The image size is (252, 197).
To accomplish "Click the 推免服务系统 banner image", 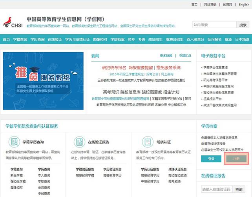I will point(43,81).
